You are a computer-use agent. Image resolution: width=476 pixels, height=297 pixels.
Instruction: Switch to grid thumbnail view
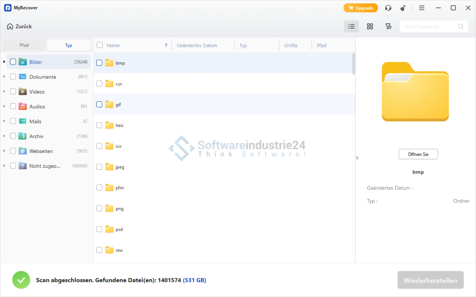(370, 26)
